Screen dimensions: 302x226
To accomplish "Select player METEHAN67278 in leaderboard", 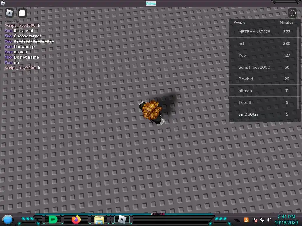I will (263, 32).
